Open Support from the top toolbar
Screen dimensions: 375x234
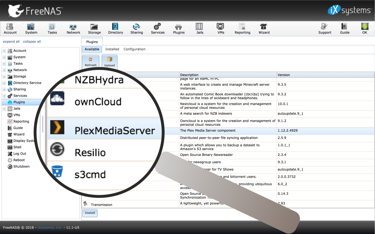324,29
